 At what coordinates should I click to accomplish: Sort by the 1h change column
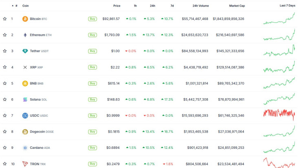[x=135, y=6]
